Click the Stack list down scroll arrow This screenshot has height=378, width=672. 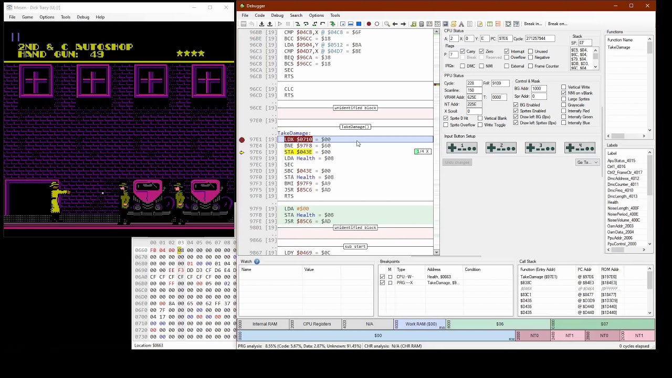click(595, 67)
